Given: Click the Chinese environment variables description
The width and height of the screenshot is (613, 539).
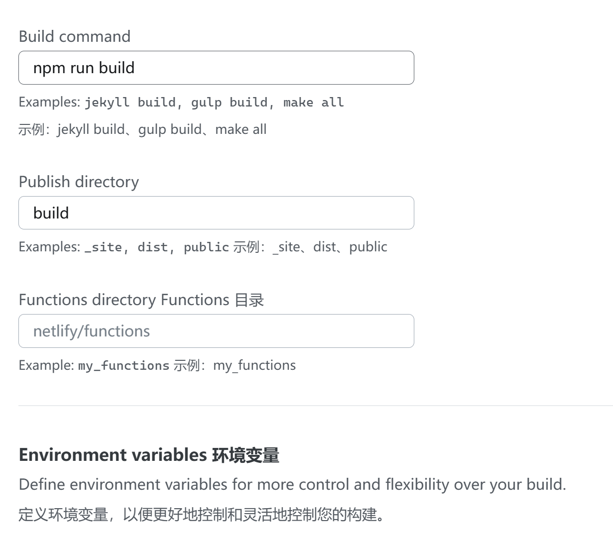Looking at the screenshot, I should point(202,514).
